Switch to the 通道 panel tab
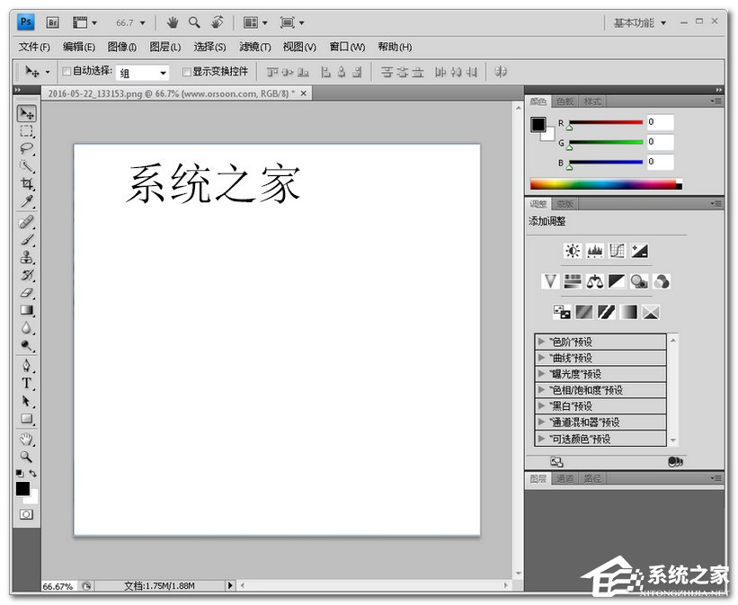The width and height of the screenshot is (738, 605). pos(565,478)
